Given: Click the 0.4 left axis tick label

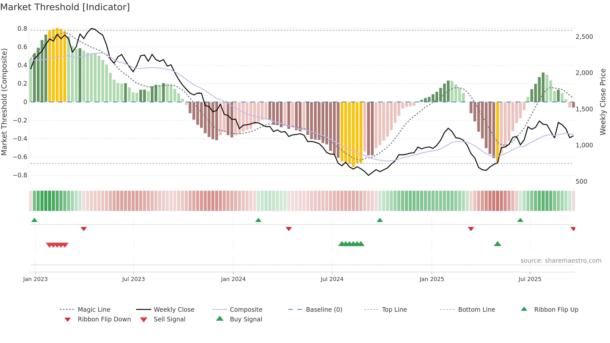Looking at the screenshot, I should [22, 65].
